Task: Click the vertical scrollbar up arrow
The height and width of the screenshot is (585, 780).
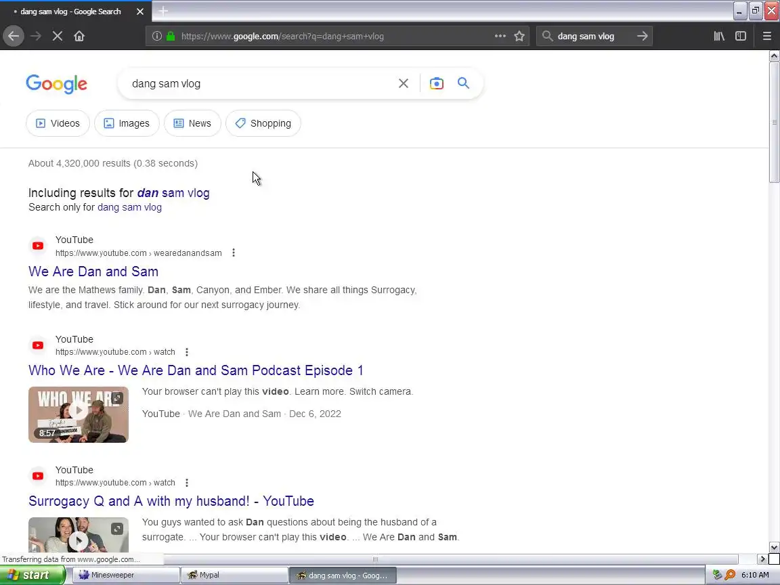Action: tap(774, 56)
